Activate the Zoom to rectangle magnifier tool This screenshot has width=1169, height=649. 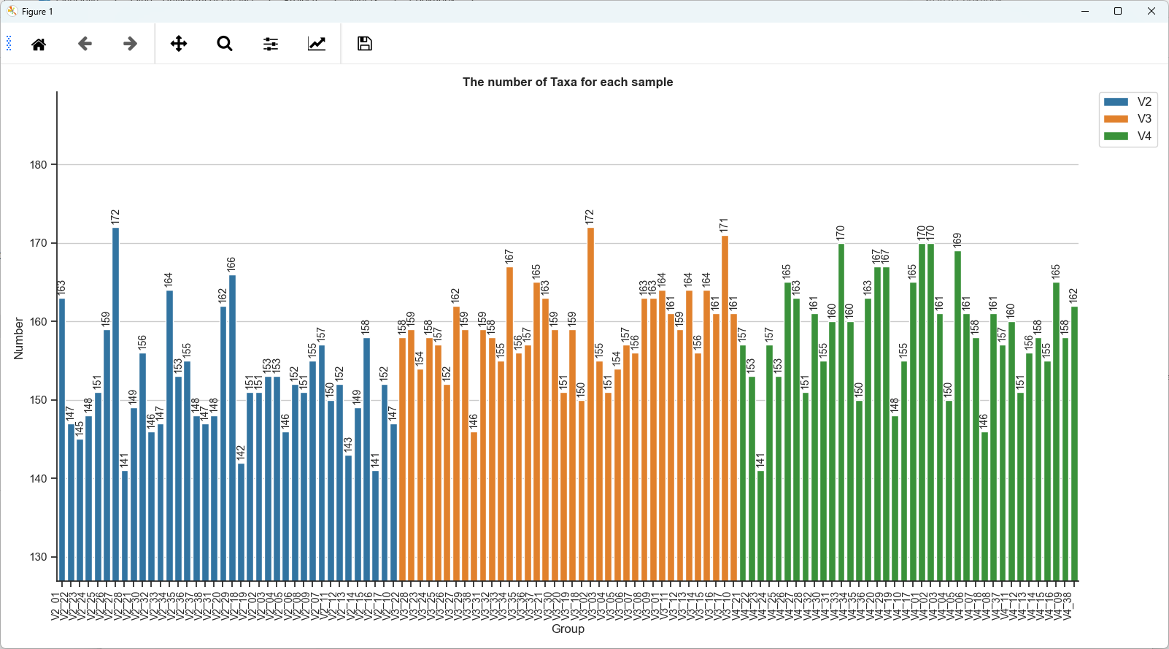point(225,44)
